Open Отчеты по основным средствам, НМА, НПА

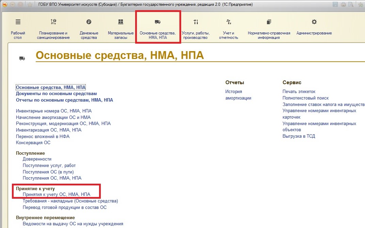(64, 100)
